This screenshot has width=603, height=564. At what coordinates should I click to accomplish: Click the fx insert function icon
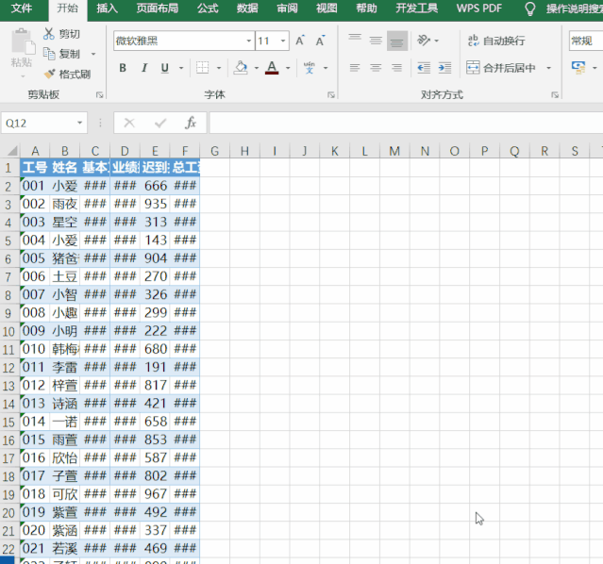click(191, 123)
